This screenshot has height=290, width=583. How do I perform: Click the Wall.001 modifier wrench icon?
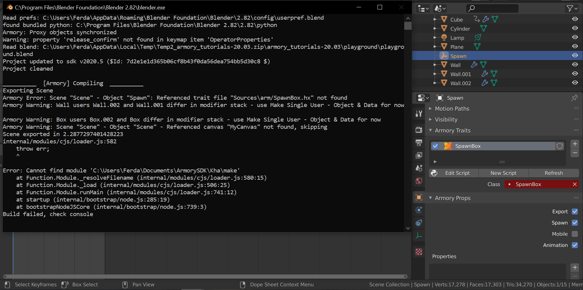click(x=485, y=74)
